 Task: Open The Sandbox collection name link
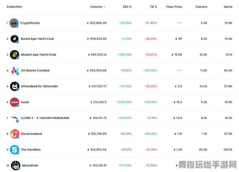click(31, 150)
